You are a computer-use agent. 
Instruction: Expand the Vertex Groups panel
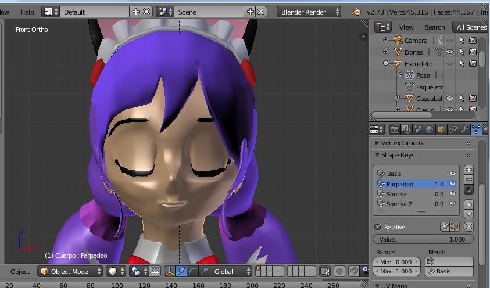tap(377, 143)
